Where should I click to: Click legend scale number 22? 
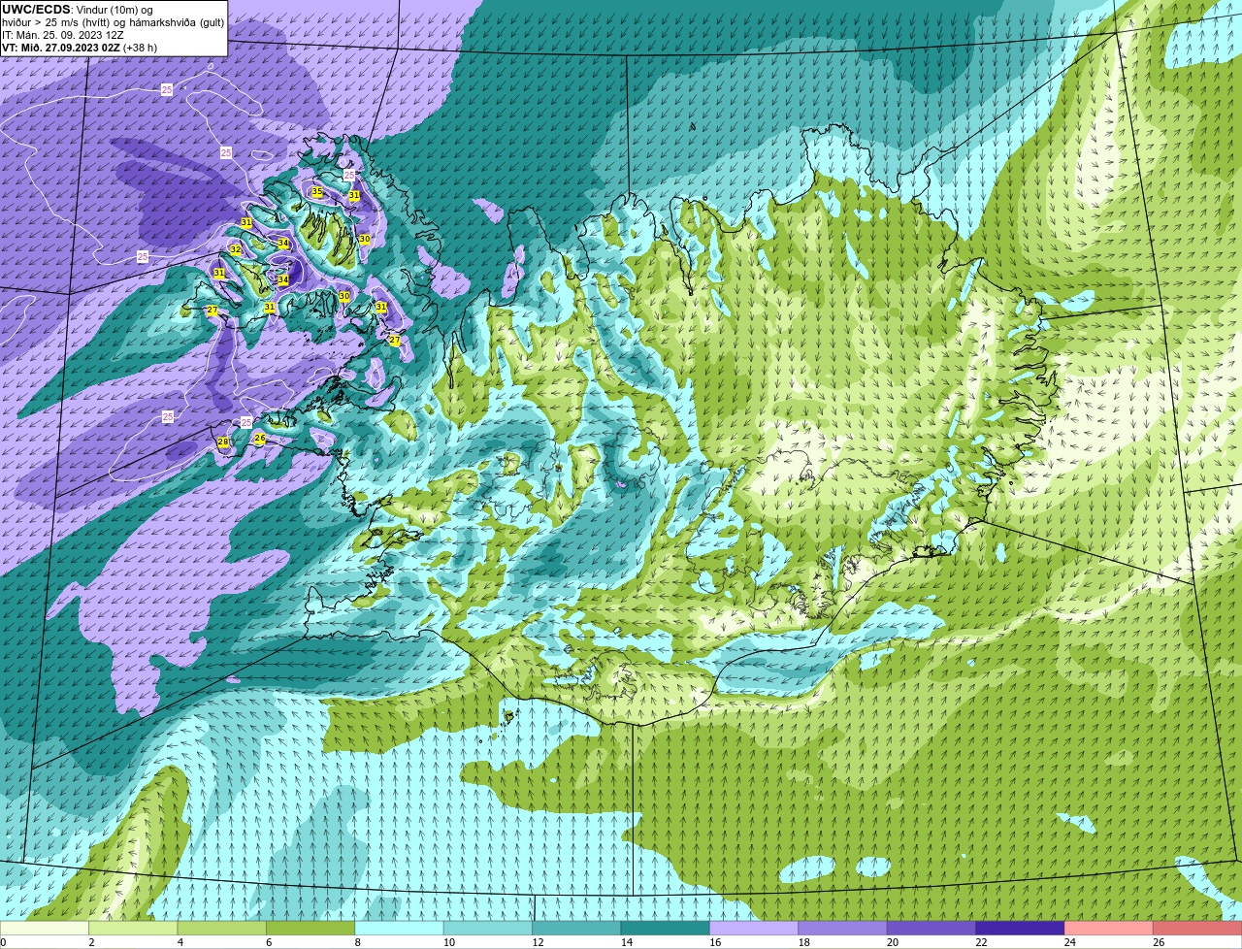coord(982,942)
